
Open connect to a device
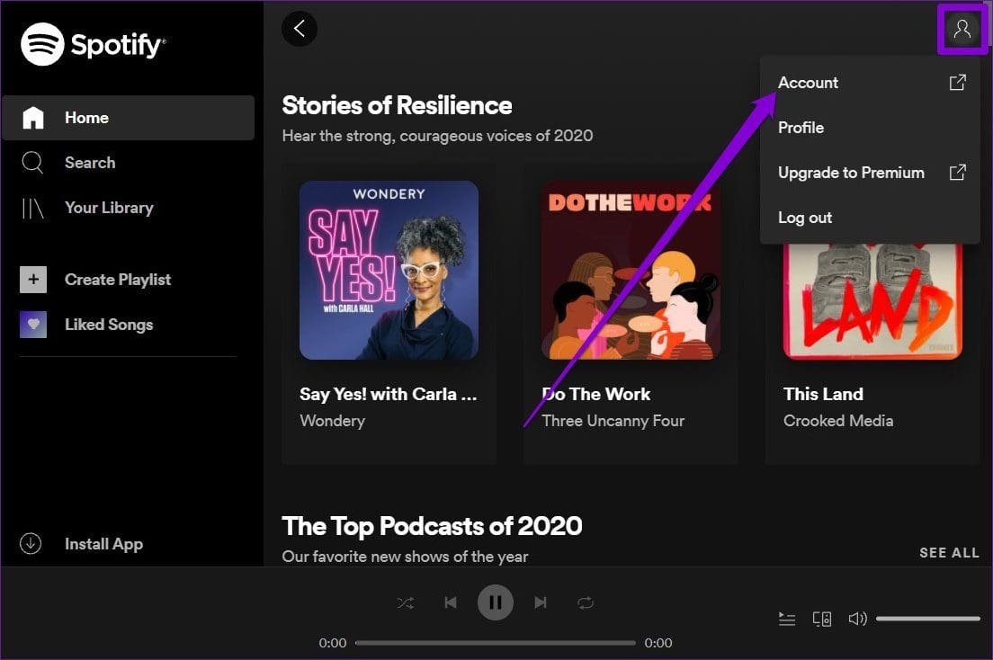pos(822,619)
